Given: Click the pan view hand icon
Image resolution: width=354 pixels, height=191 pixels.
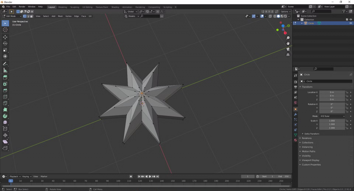Looking at the screenshot, I should click(x=288, y=43).
